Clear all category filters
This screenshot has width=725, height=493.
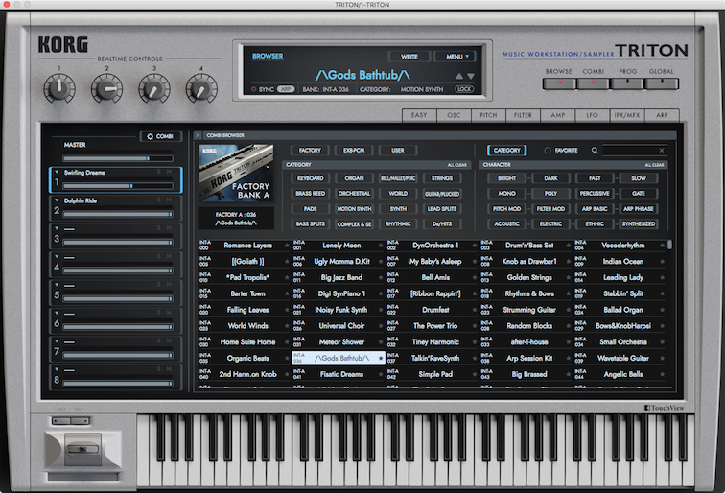point(456,165)
